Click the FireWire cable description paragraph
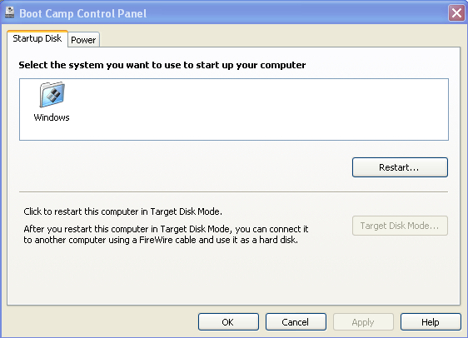Image resolution: width=468 pixels, height=338 pixels. pos(166,235)
